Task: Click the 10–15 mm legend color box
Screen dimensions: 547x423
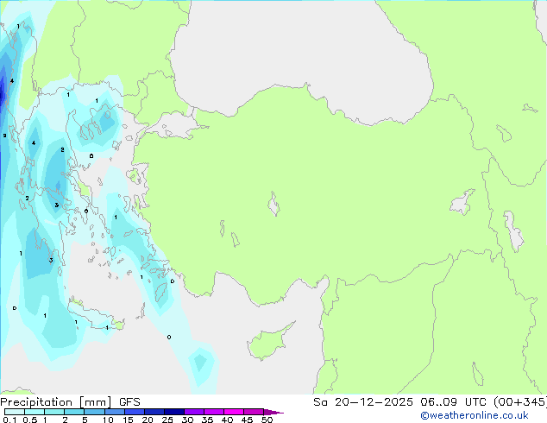Action: [x=115, y=412]
